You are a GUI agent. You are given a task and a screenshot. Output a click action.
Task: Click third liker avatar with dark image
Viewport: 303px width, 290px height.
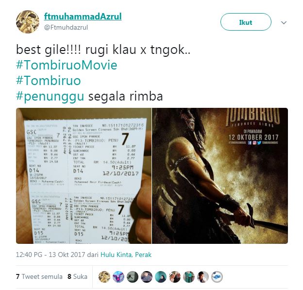[x=133, y=277]
